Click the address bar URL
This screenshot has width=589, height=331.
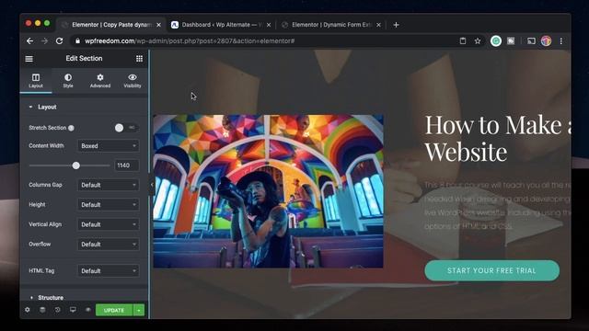[190, 40]
